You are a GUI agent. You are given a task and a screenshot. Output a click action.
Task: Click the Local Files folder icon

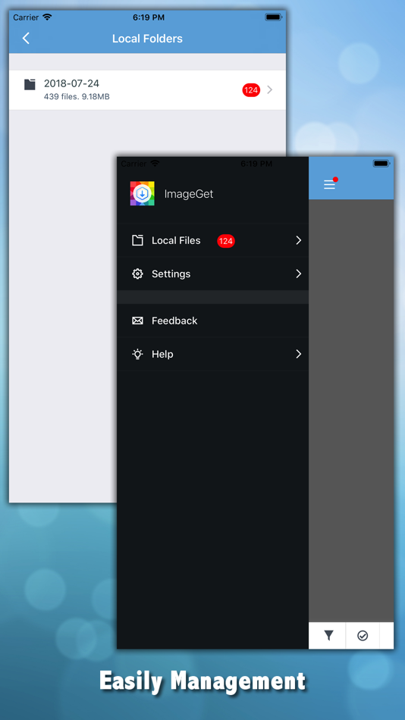tap(137, 240)
